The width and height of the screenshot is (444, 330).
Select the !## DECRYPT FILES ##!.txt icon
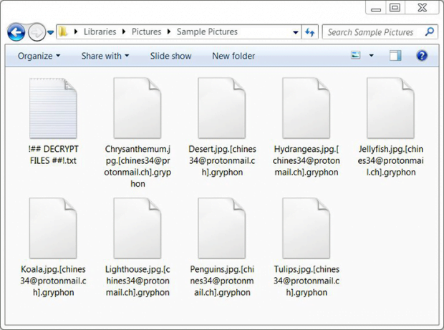point(53,108)
